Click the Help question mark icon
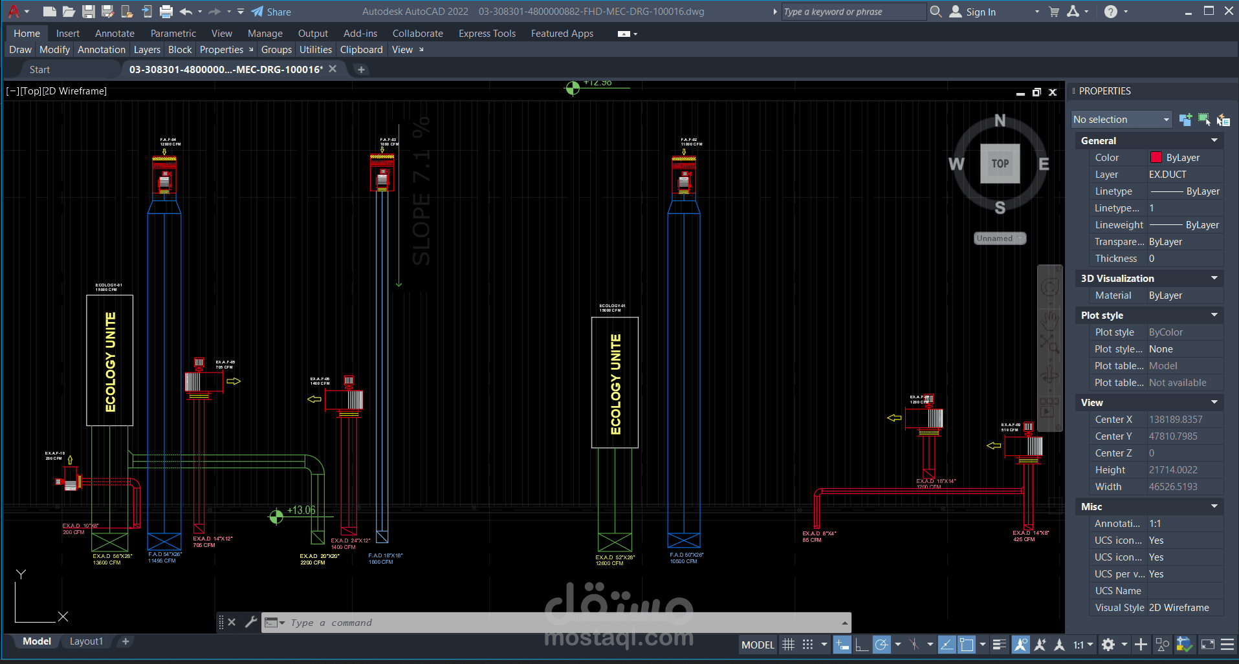The image size is (1239, 664). pos(1111,12)
